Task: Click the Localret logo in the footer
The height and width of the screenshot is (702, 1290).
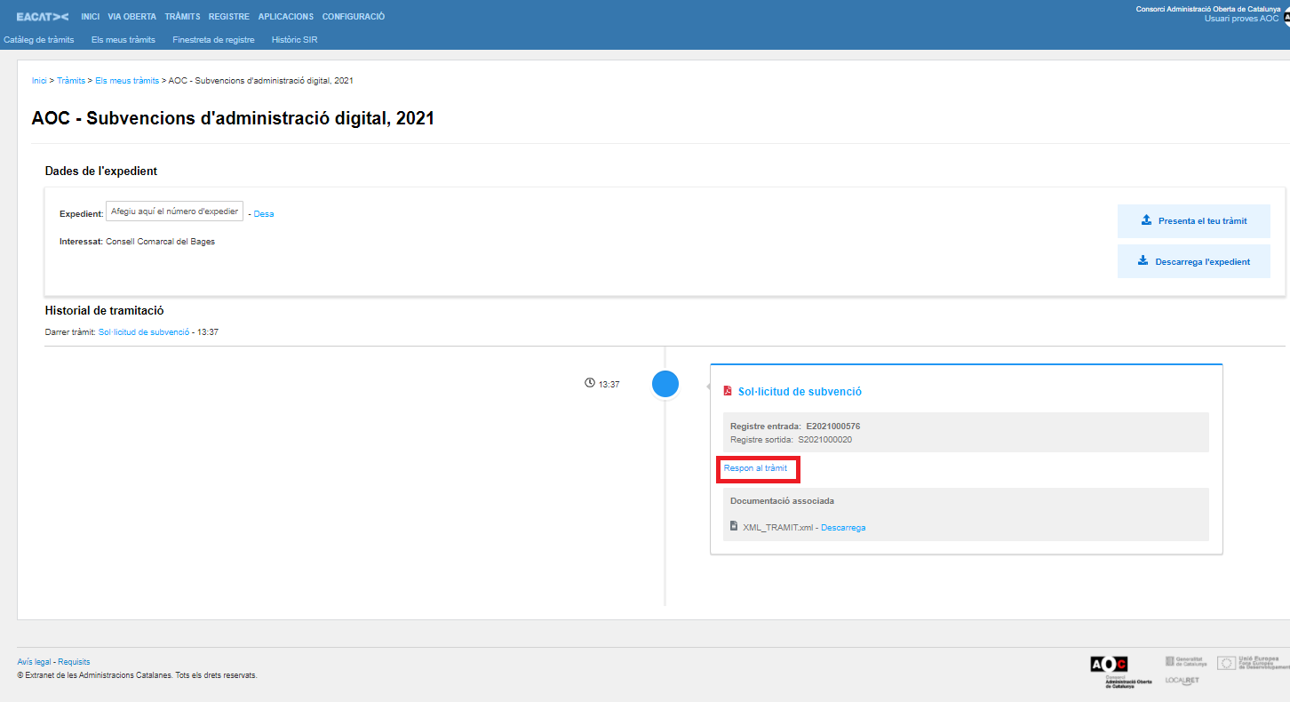Action: [x=1182, y=680]
